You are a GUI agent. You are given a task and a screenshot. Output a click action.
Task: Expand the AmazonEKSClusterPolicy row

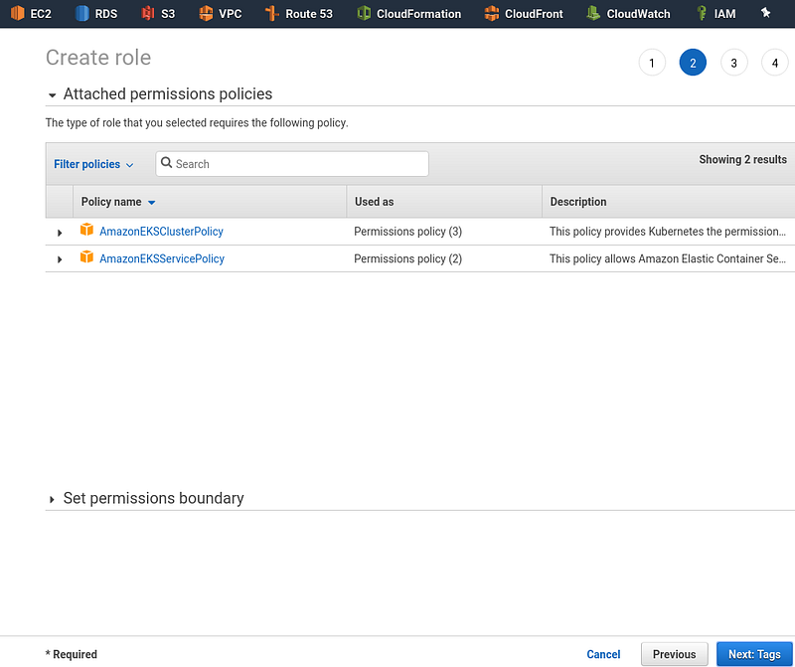tap(60, 233)
